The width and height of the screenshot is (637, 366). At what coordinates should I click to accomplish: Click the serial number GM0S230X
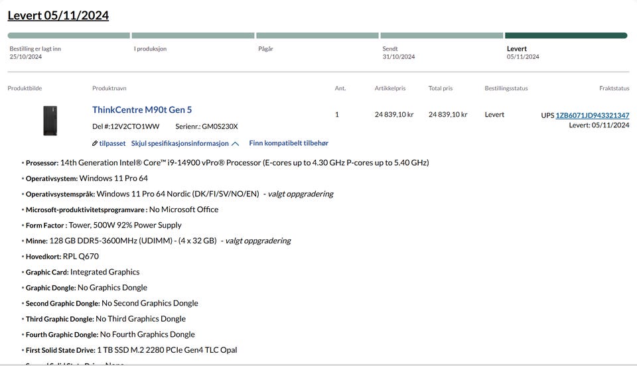coord(220,127)
